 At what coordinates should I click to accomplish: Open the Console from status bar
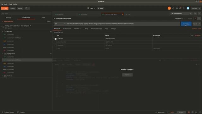tap(21, 112)
